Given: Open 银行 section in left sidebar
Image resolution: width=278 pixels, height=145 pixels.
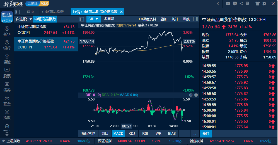Looking at the screenshot, I should (x=7, y=45).
